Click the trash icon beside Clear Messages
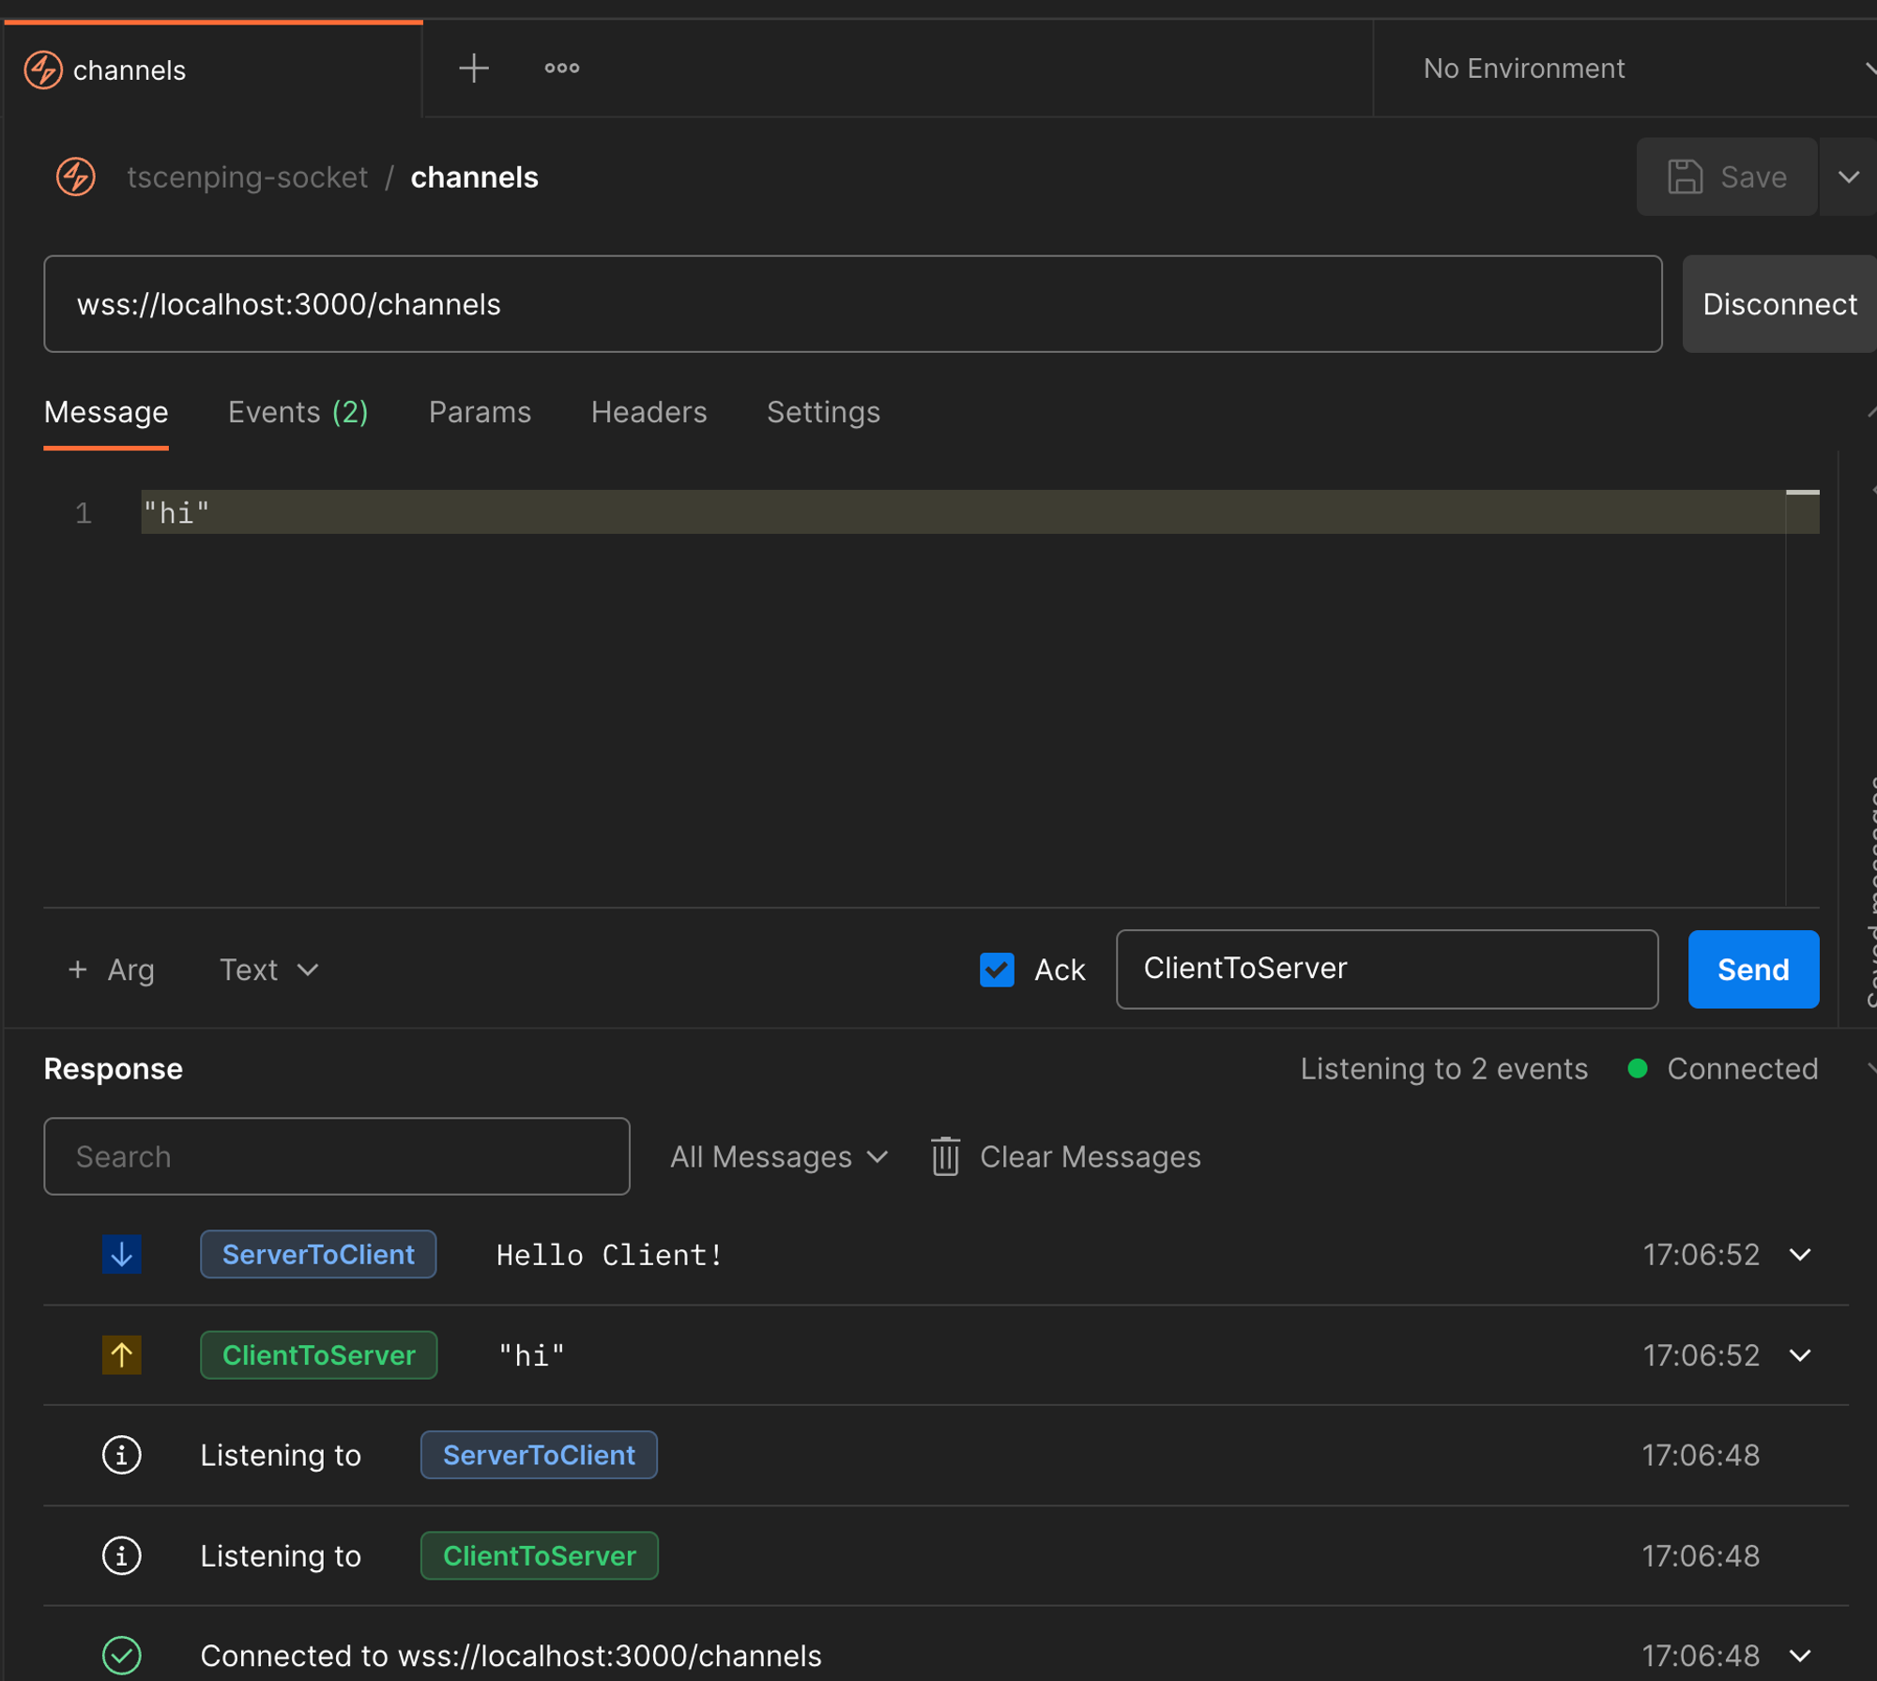Image resolution: width=1877 pixels, height=1681 pixels. 945,1156
